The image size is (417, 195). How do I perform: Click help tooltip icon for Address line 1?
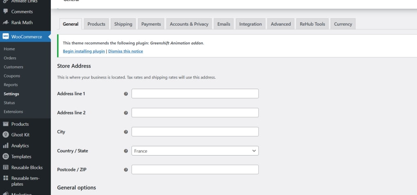click(126, 94)
